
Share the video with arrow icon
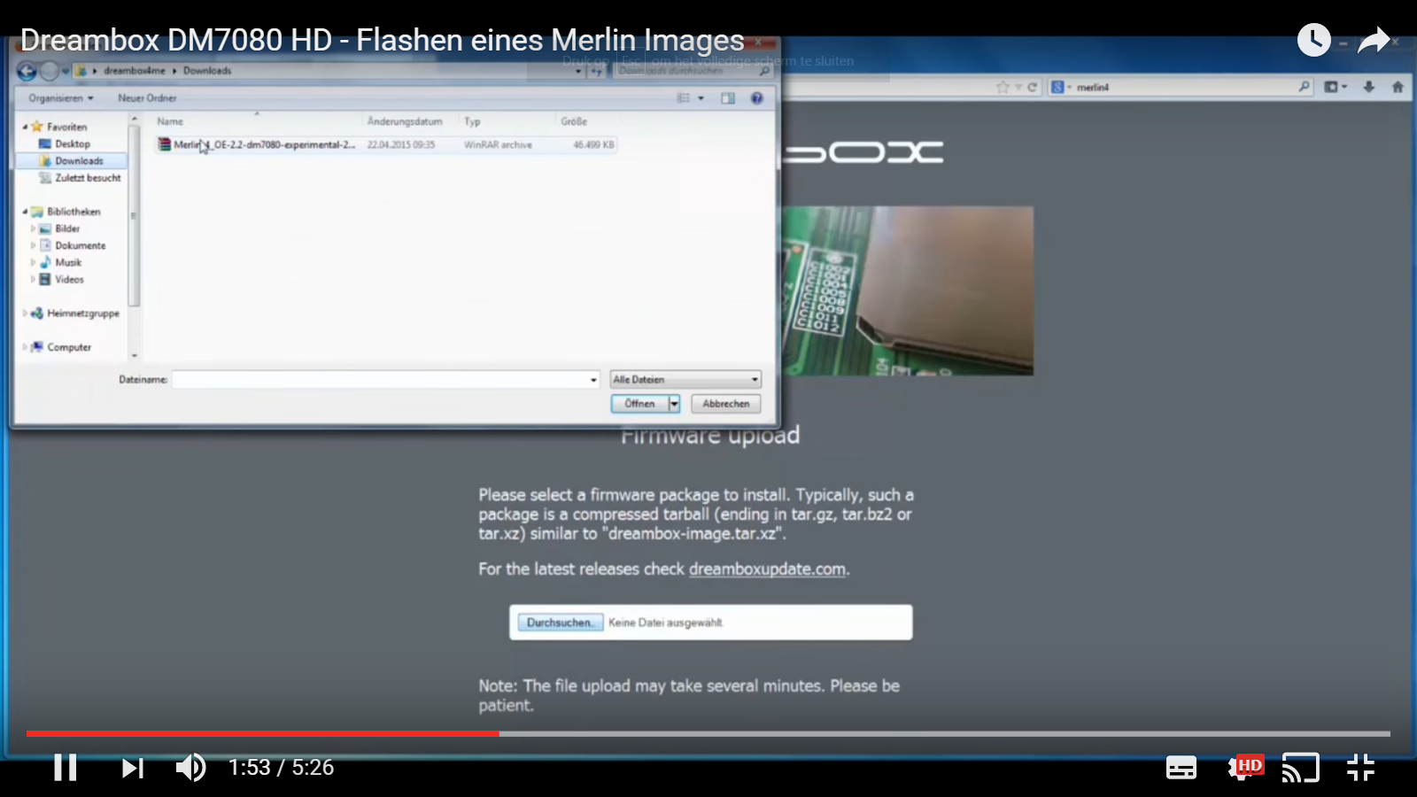pos(1374,40)
